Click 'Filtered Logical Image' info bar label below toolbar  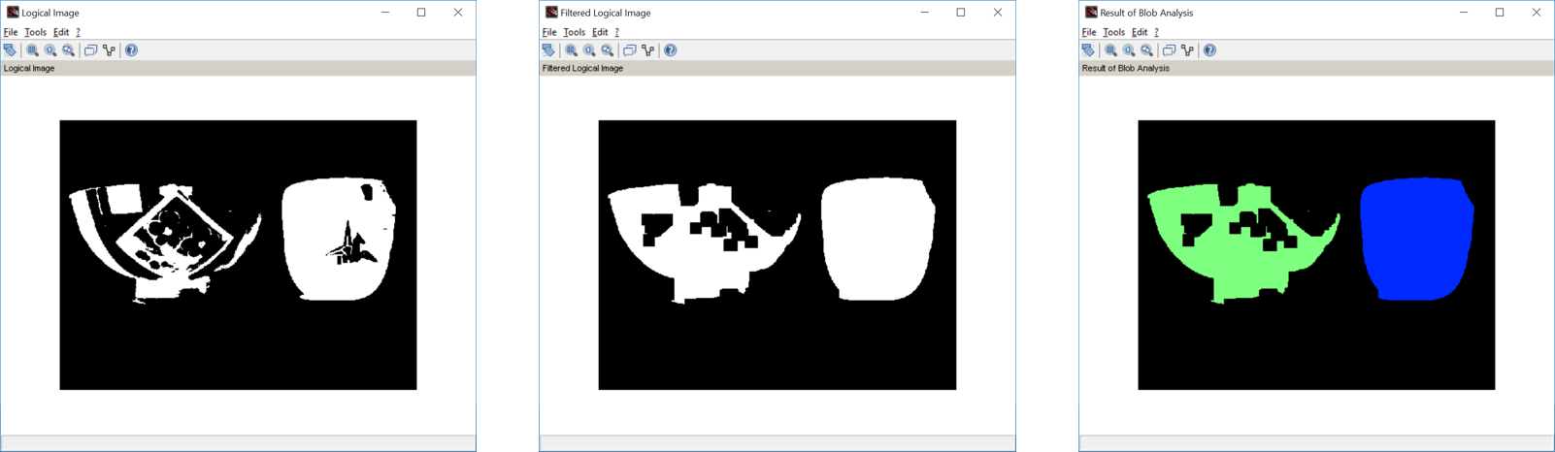point(582,69)
